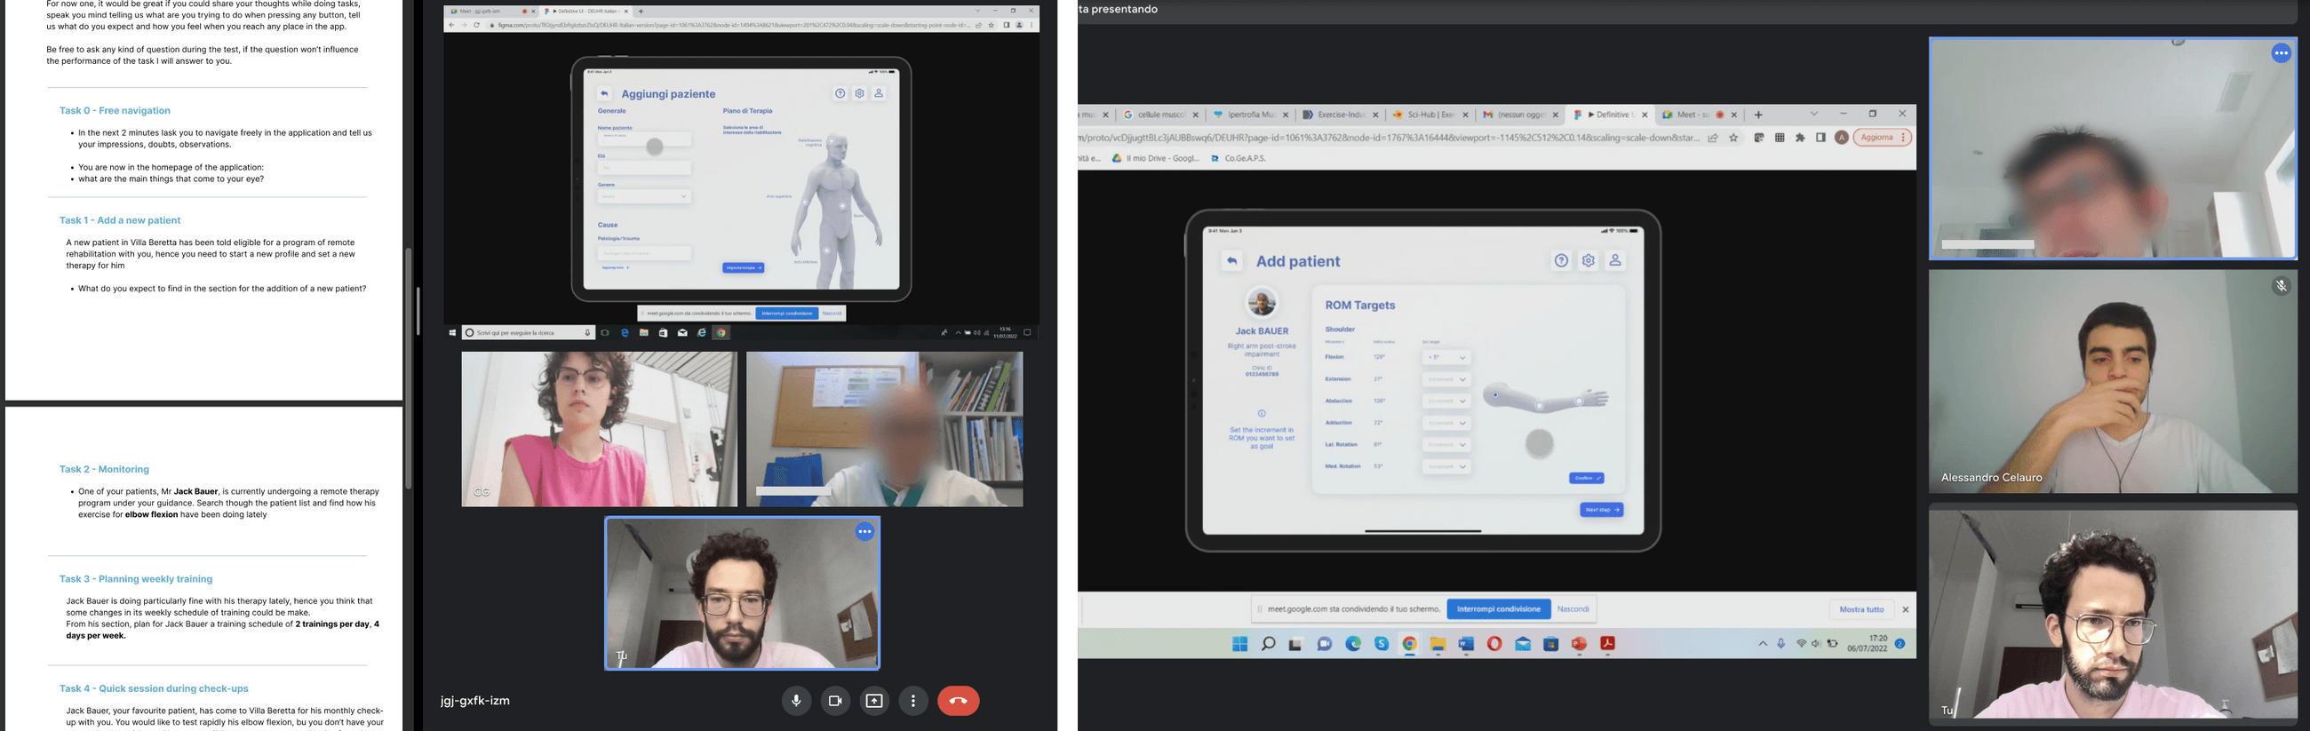Click the Nome paziente input field
2310x731 pixels.
coord(644,140)
